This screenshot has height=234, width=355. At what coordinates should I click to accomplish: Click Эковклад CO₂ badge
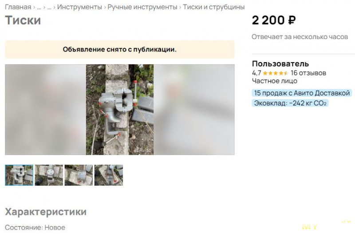(290, 103)
